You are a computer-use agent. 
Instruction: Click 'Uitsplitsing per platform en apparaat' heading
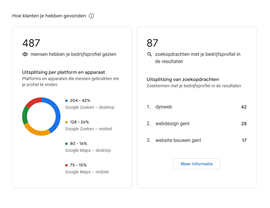point(63,72)
